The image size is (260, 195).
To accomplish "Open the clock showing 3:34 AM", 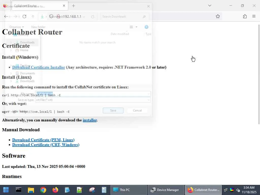I will [x=249, y=190].
